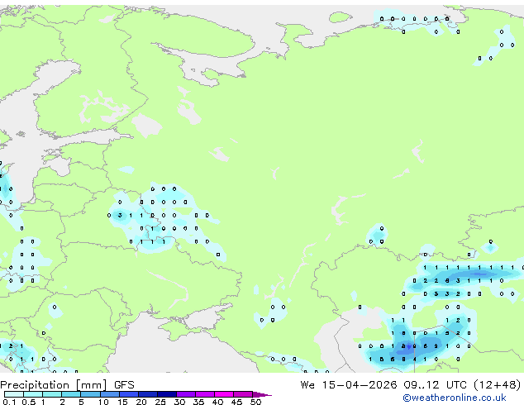524x405 pixels.
Task: Click the 'GFS' model label
Action: click(124, 385)
